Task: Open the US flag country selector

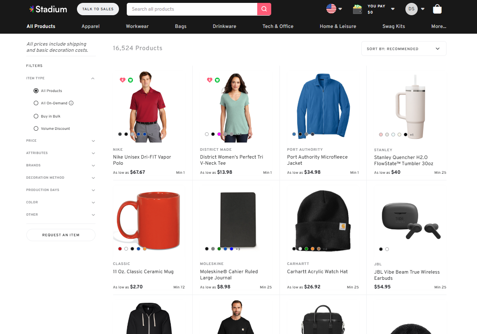Action: 331,9
